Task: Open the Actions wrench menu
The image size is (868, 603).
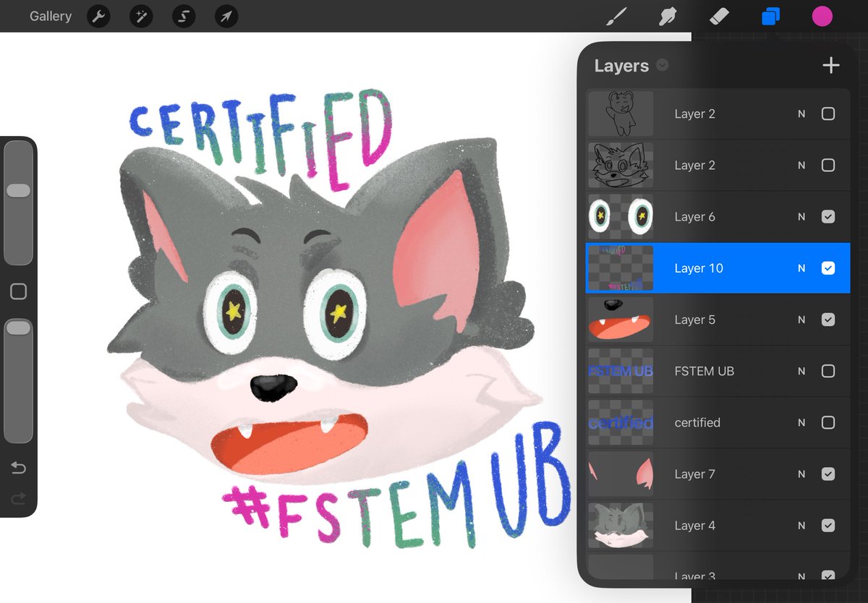Action: pyautogui.click(x=98, y=16)
